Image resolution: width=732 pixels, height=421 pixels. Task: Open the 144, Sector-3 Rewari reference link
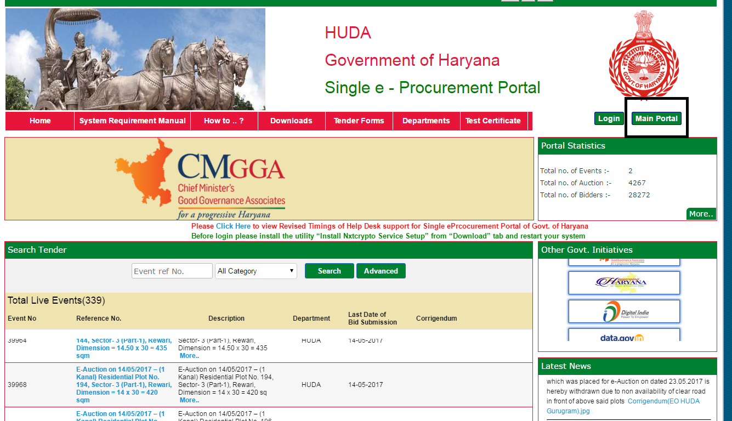124,348
